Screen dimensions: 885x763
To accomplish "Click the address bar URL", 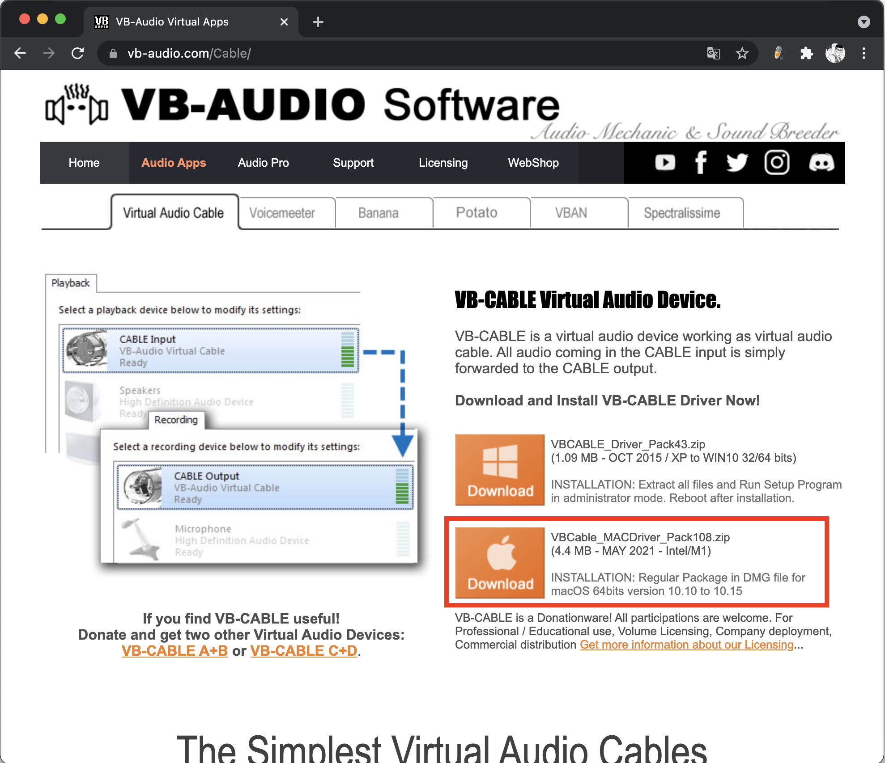I will [189, 54].
